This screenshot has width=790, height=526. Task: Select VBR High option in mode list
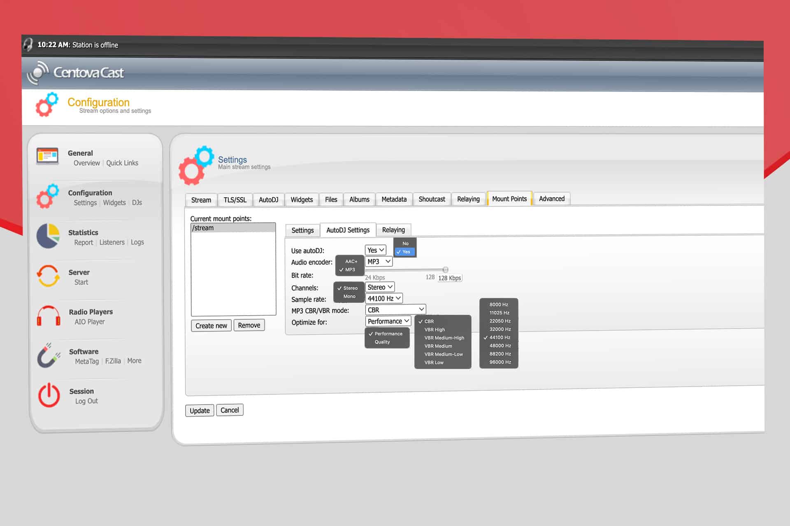pyautogui.click(x=434, y=330)
